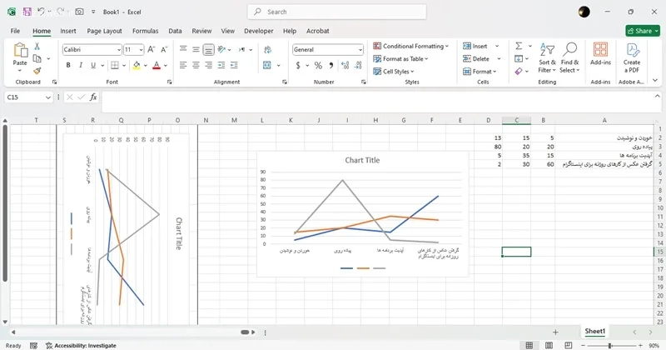Top-align cell contents
Screen dimensions: 666x350
(x=183, y=49)
